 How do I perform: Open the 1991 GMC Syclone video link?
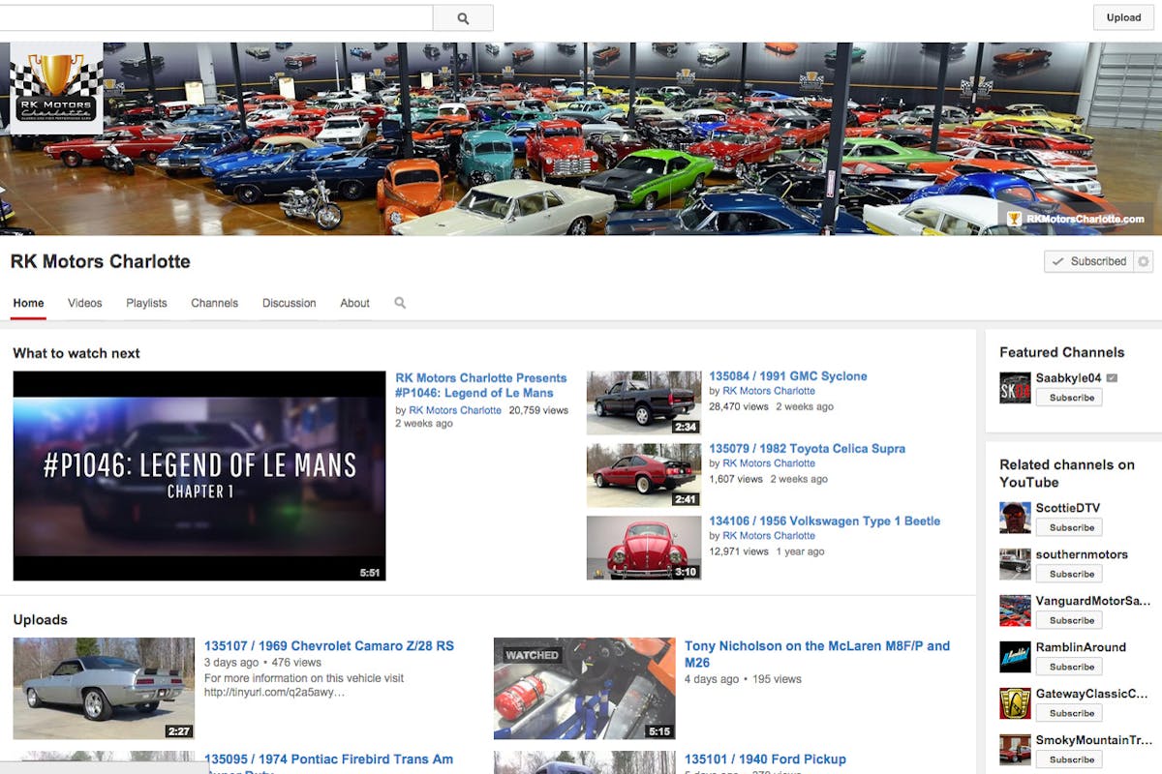[x=787, y=376]
